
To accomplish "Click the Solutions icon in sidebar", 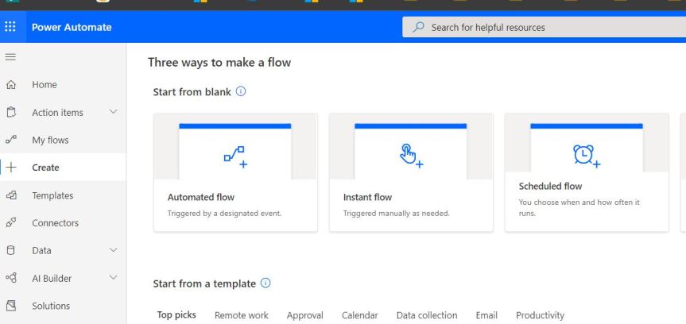I will click(x=11, y=306).
